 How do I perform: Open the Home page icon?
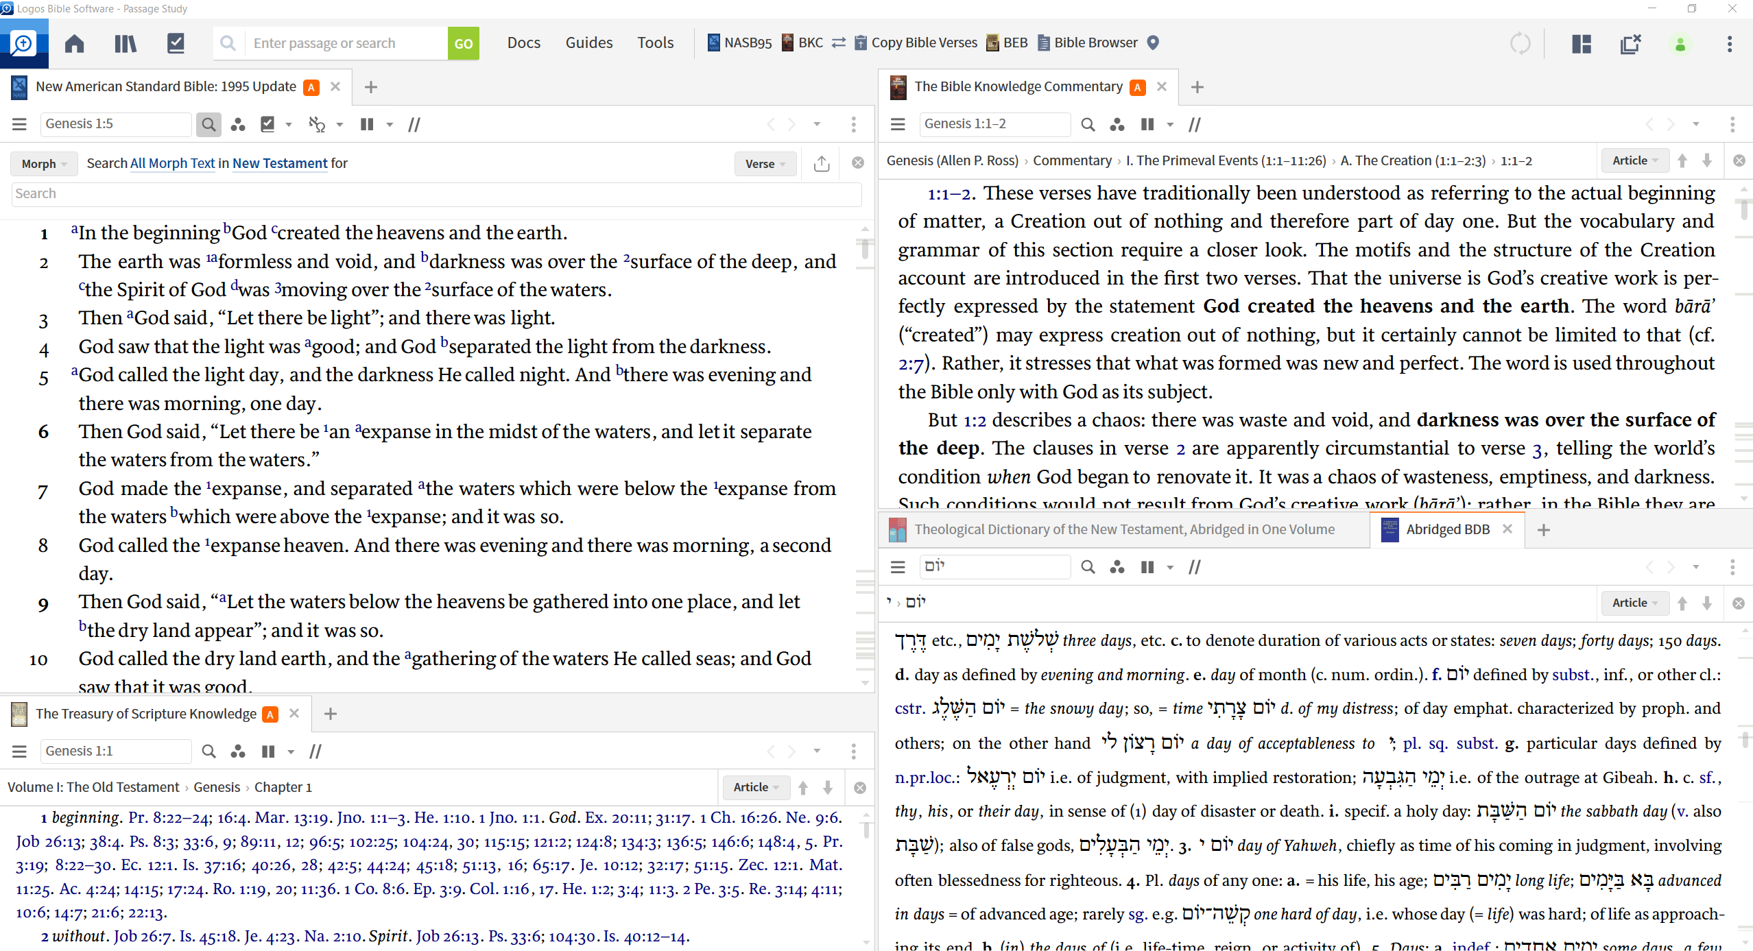pos(75,43)
